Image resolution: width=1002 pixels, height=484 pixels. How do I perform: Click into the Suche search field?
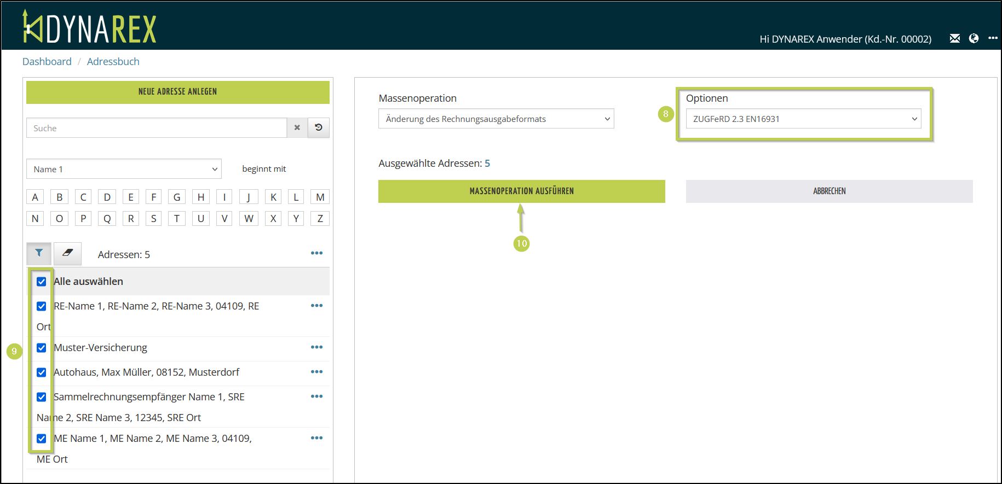[x=157, y=128]
